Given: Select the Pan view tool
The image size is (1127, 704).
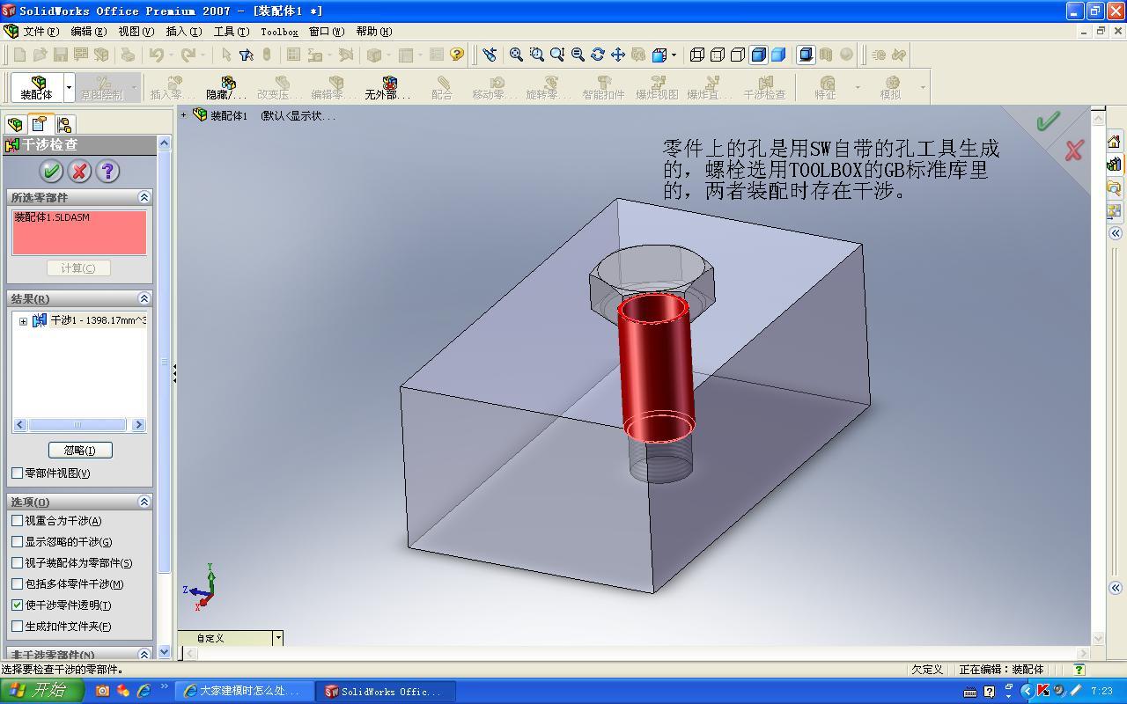Looking at the screenshot, I should pyautogui.click(x=618, y=55).
